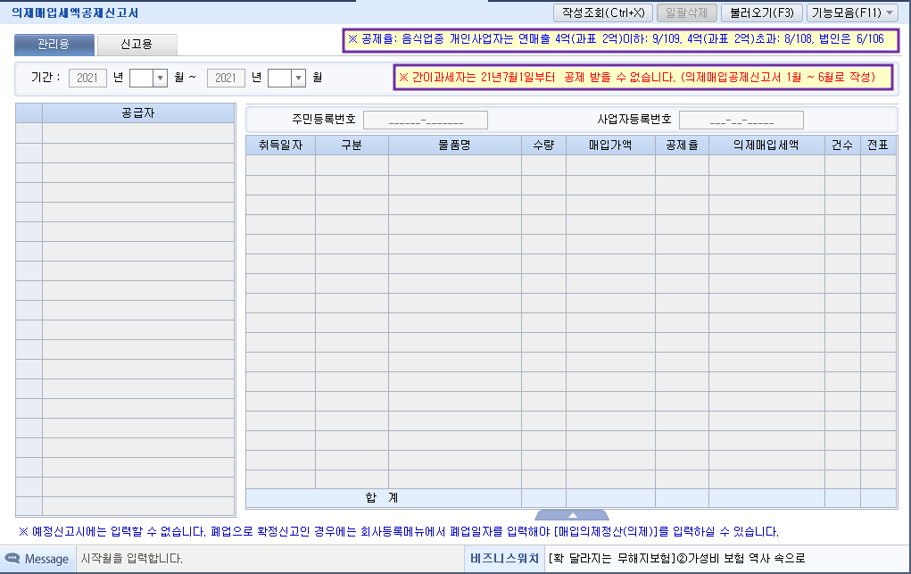
Task: Click the start year field showing 2021
Action: click(87, 78)
